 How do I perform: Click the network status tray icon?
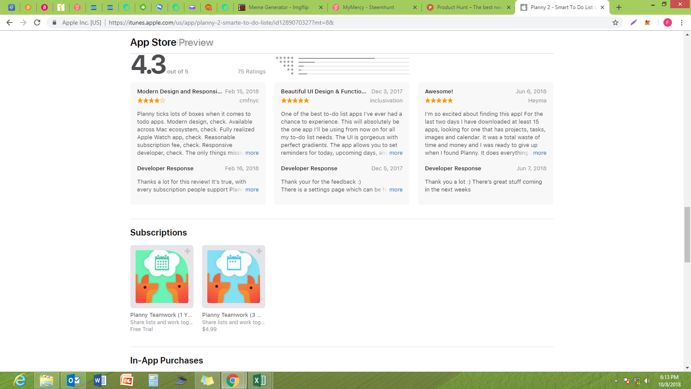click(637, 381)
